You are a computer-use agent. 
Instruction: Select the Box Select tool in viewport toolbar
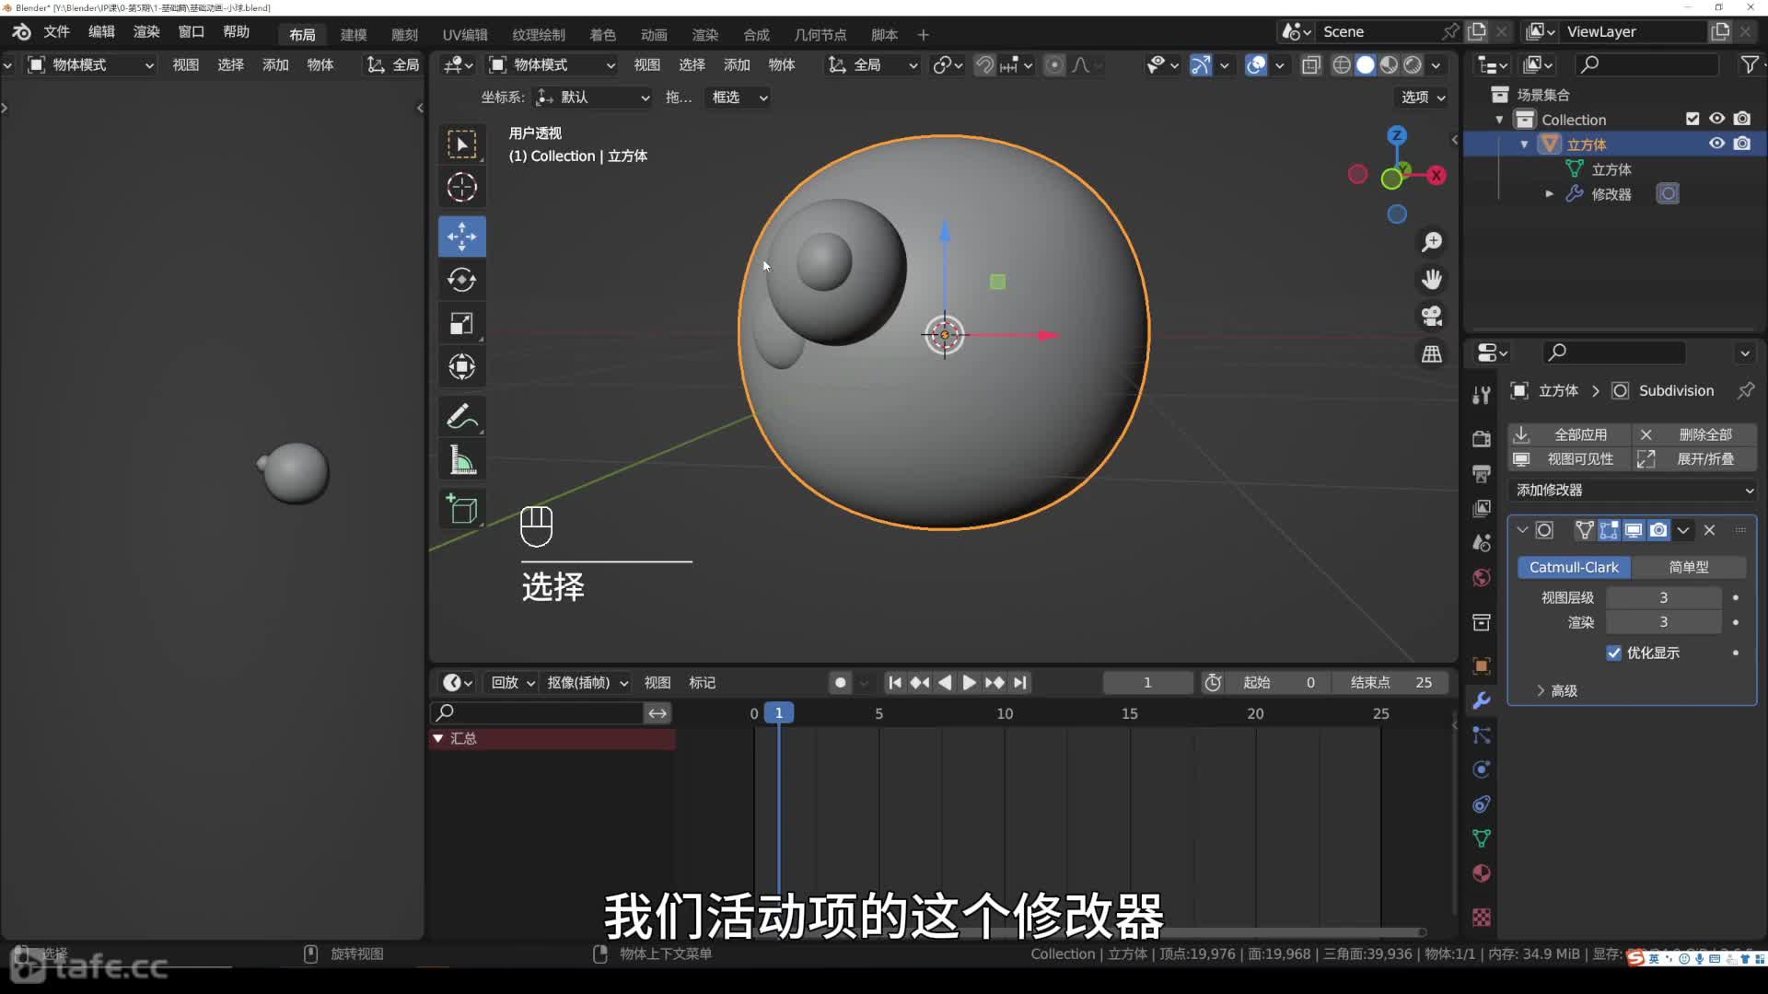(461, 144)
